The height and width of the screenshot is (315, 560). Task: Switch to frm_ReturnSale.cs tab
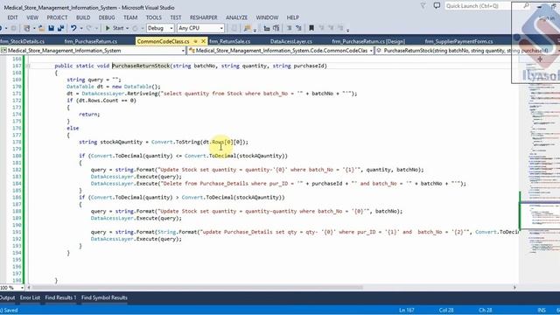pyautogui.click(x=229, y=41)
